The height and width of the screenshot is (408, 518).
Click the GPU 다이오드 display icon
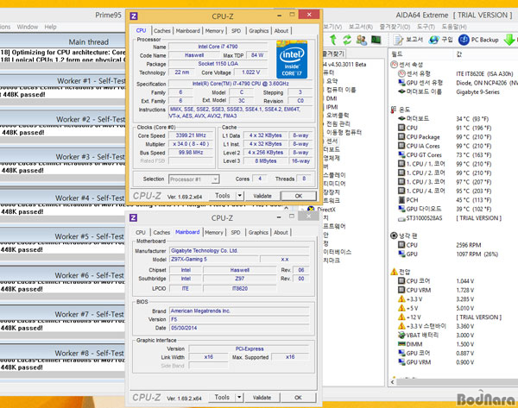[401, 209]
